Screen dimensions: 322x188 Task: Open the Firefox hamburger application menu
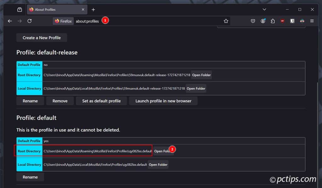[x=312, y=21]
